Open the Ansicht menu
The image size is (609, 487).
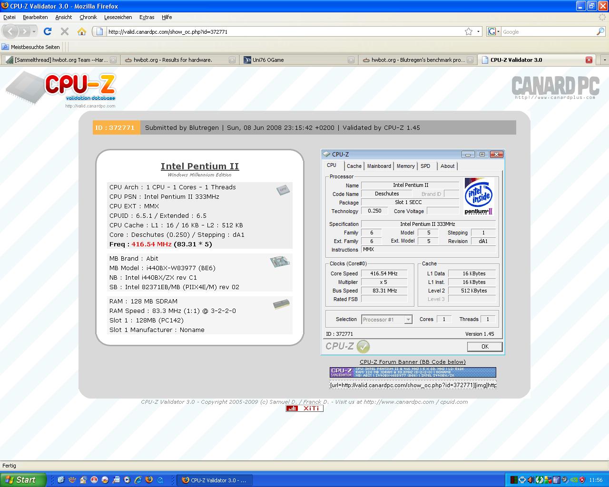coord(64,17)
